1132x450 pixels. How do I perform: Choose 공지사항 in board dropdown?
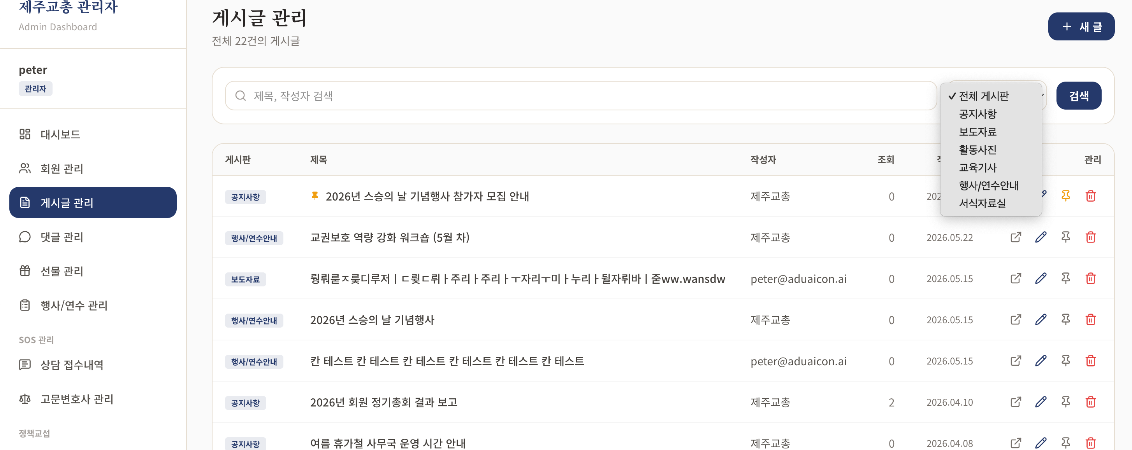pyautogui.click(x=990, y=114)
